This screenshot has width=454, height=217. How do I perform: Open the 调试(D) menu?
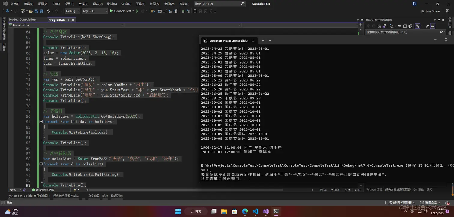(x=98, y=4)
